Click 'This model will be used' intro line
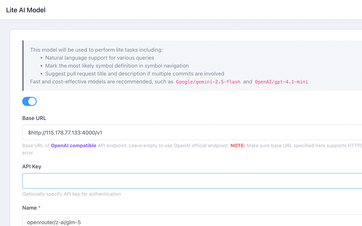This screenshot has width=362, height=226. pos(96,50)
